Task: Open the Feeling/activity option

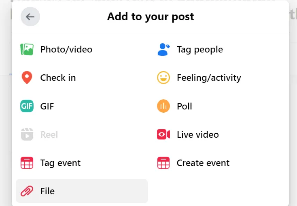Action: pyautogui.click(x=209, y=78)
